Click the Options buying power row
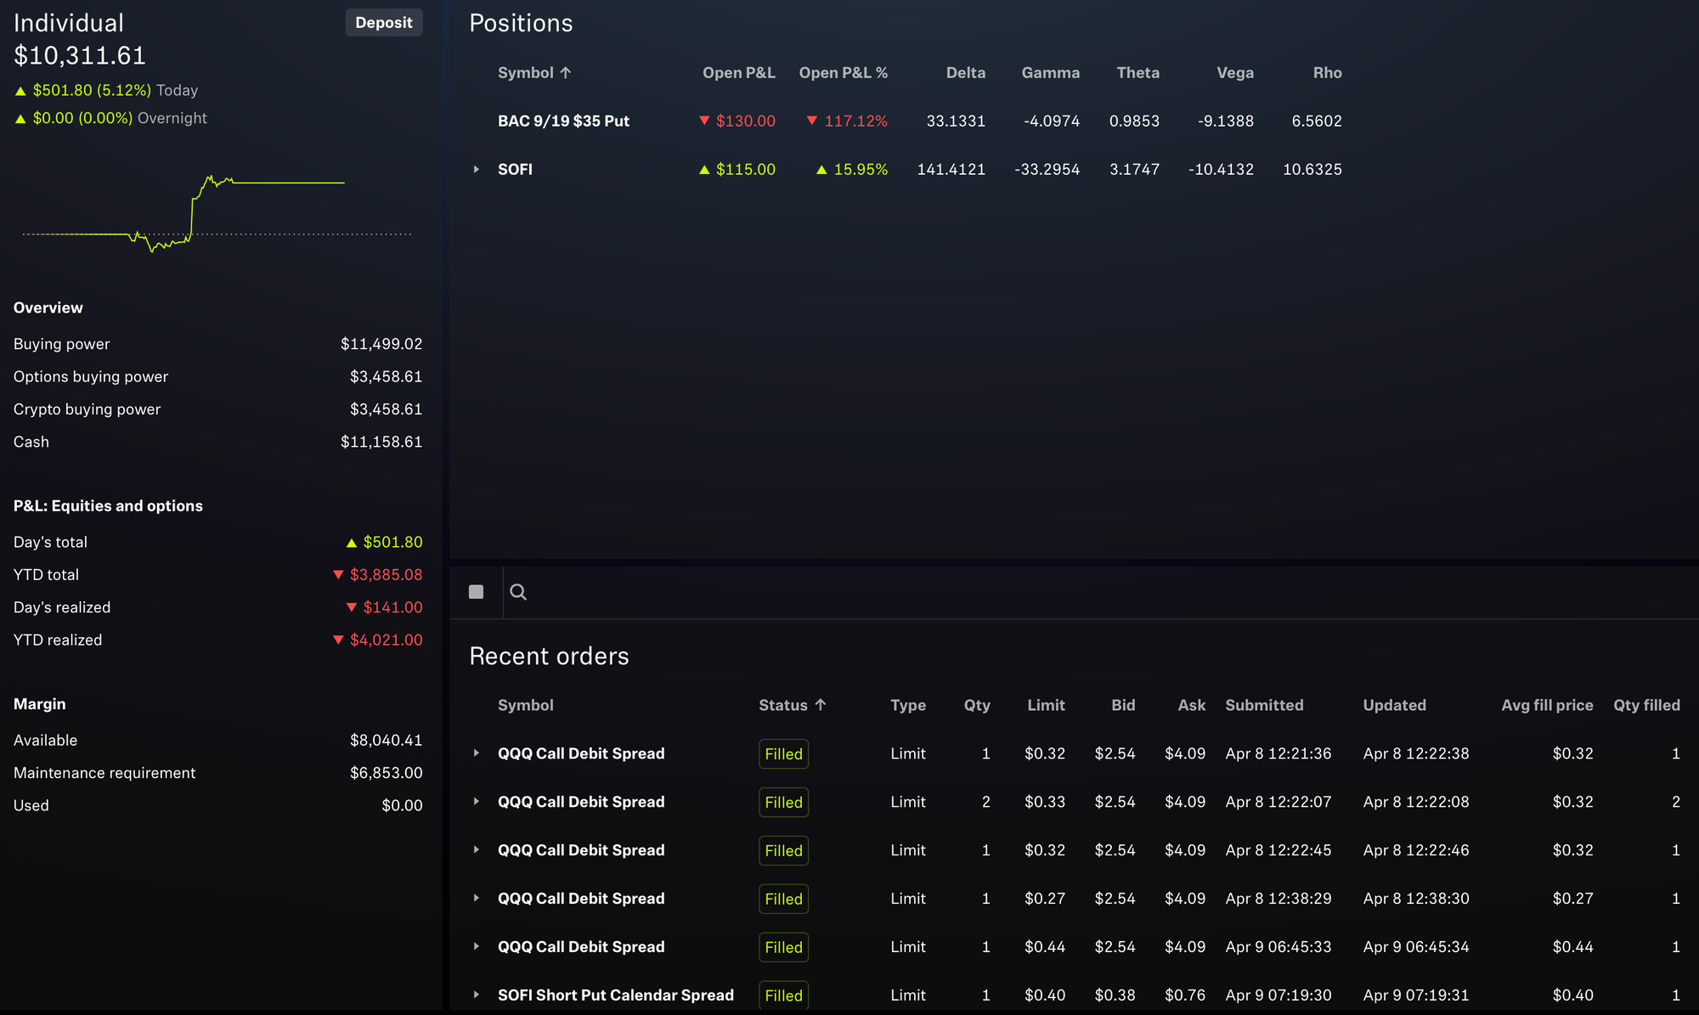 tap(217, 376)
